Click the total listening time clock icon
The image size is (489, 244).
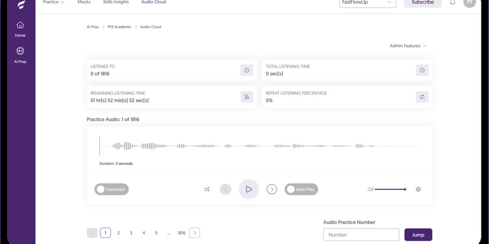point(422,70)
